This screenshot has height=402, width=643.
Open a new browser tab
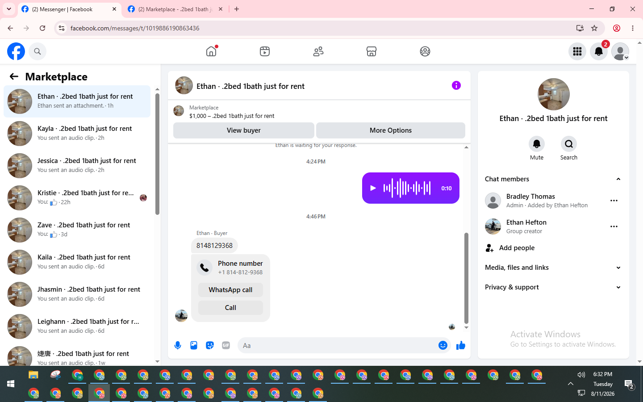point(237,9)
